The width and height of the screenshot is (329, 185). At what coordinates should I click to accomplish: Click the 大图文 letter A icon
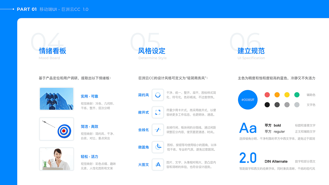(x=158, y=164)
